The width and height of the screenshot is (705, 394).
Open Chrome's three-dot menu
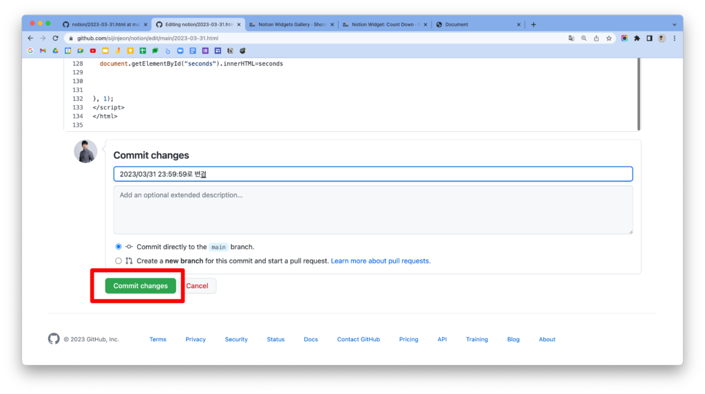(x=674, y=39)
